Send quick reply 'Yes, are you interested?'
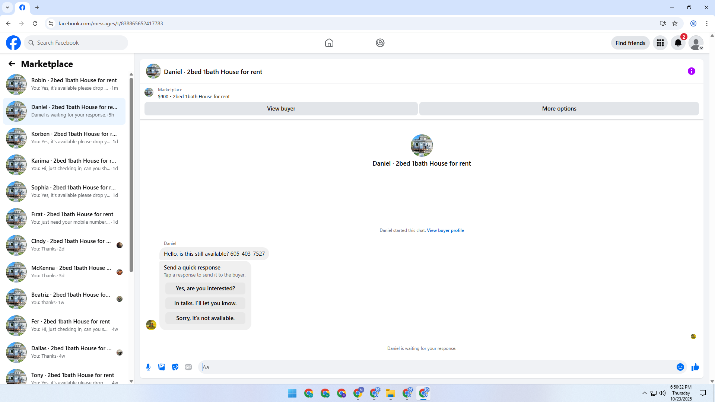 point(205,288)
